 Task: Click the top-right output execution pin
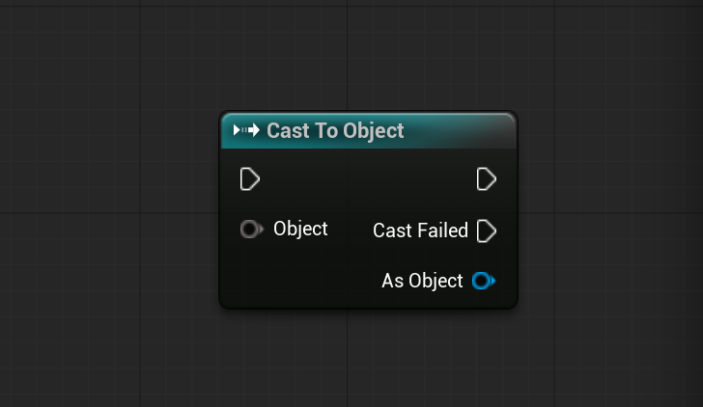[487, 179]
